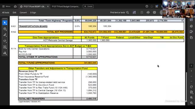Click the Int Svc Fund column header
The height and width of the screenshot is (109, 195).
point(176,38)
